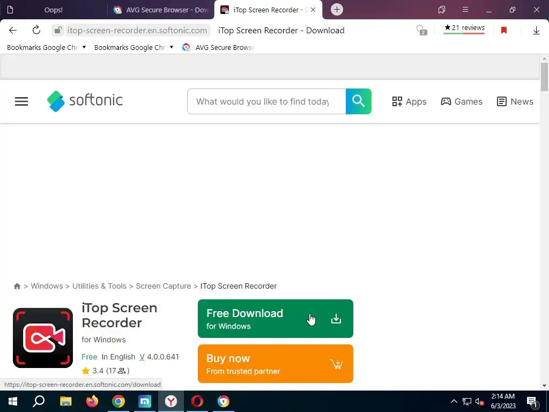Screen dimensions: 549x412
Task: Open the Windows Start menu
Action: coord(13,401)
